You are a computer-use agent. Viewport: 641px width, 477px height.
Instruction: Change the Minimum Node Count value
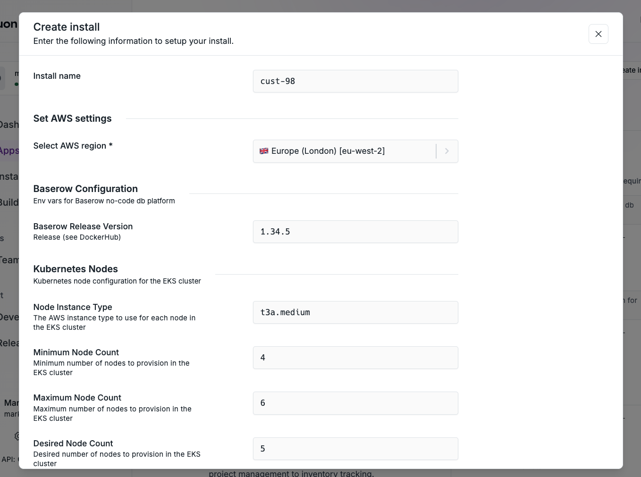[x=355, y=358]
